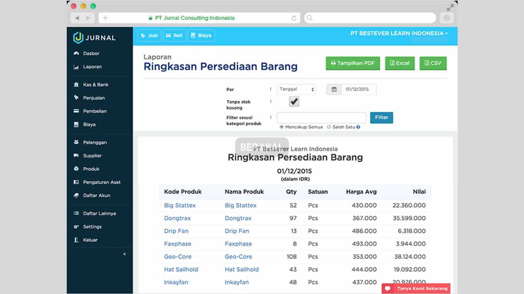Click the Beli quick button
The height and width of the screenshot is (294, 524).
tap(174, 35)
